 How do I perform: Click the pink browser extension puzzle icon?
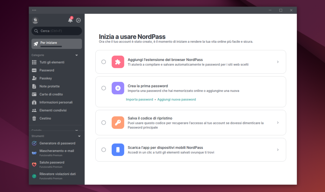click(x=118, y=62)
